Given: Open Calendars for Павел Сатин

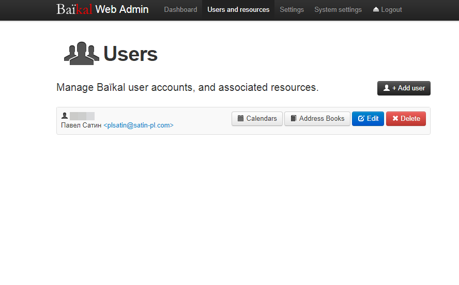Looking at the screenshot, I should click(x=262, y=119).
